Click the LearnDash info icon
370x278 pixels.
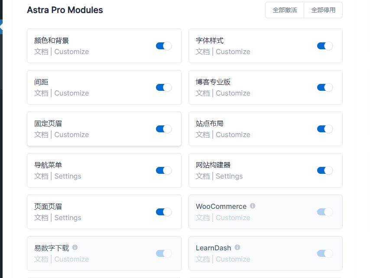point(237,248)
